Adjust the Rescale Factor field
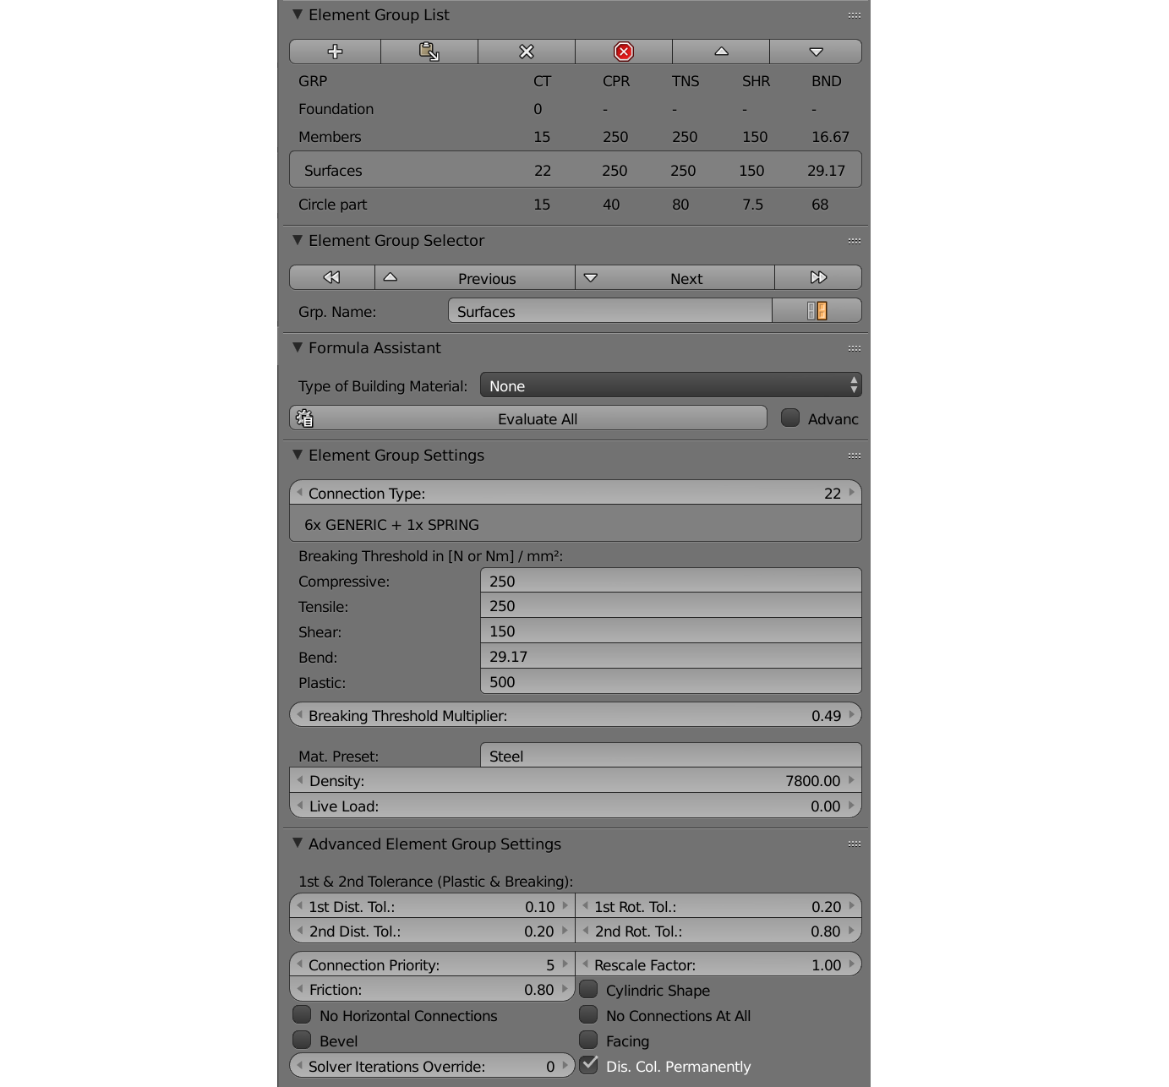This screenshot has width=1169, height=1087. point(718,964)
